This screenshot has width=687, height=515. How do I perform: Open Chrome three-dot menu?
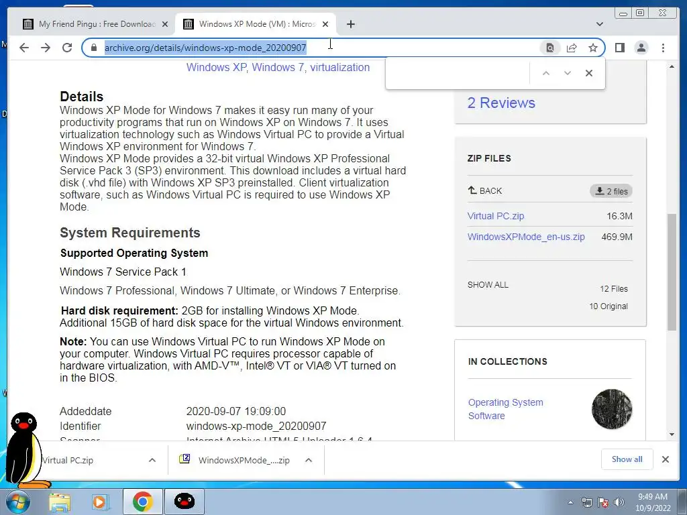click(663, 48)
